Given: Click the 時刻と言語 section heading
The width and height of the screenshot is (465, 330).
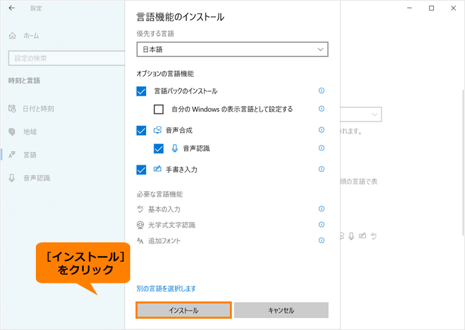Looking at the screenshot, I should pyautogui.click(x=24, y=80).
